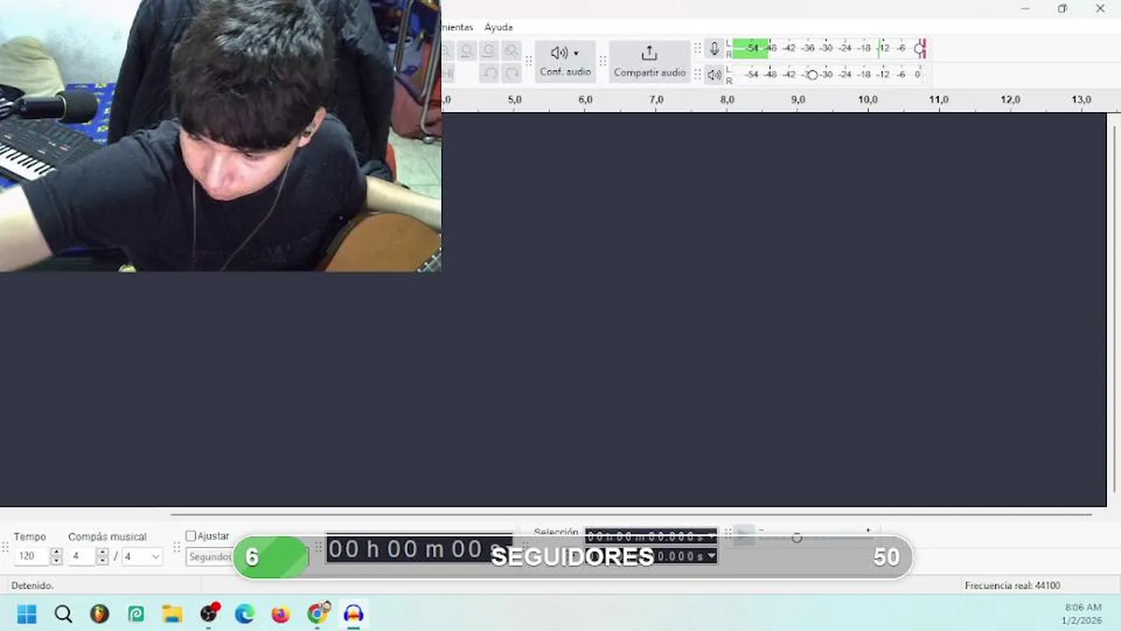This screenshot has height=631, width=1121.
Task: Click the grip handle left of Compartir audio
Action: tap(603, 61)
